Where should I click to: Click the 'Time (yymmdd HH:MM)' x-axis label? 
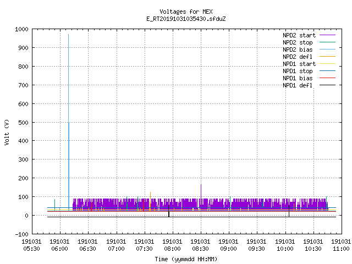coord(186,259)
